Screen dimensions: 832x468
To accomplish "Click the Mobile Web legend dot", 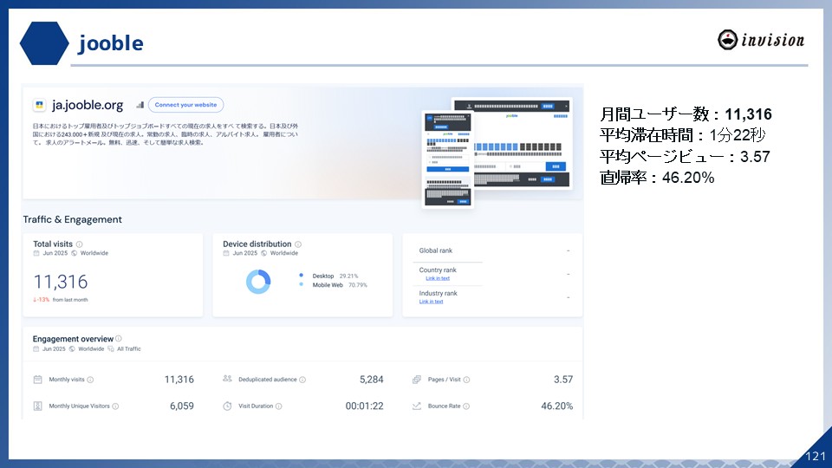I will click(301, 284).
